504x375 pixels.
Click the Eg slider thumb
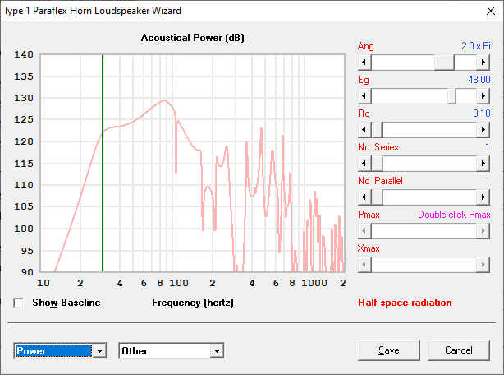(x=451, y=96)
